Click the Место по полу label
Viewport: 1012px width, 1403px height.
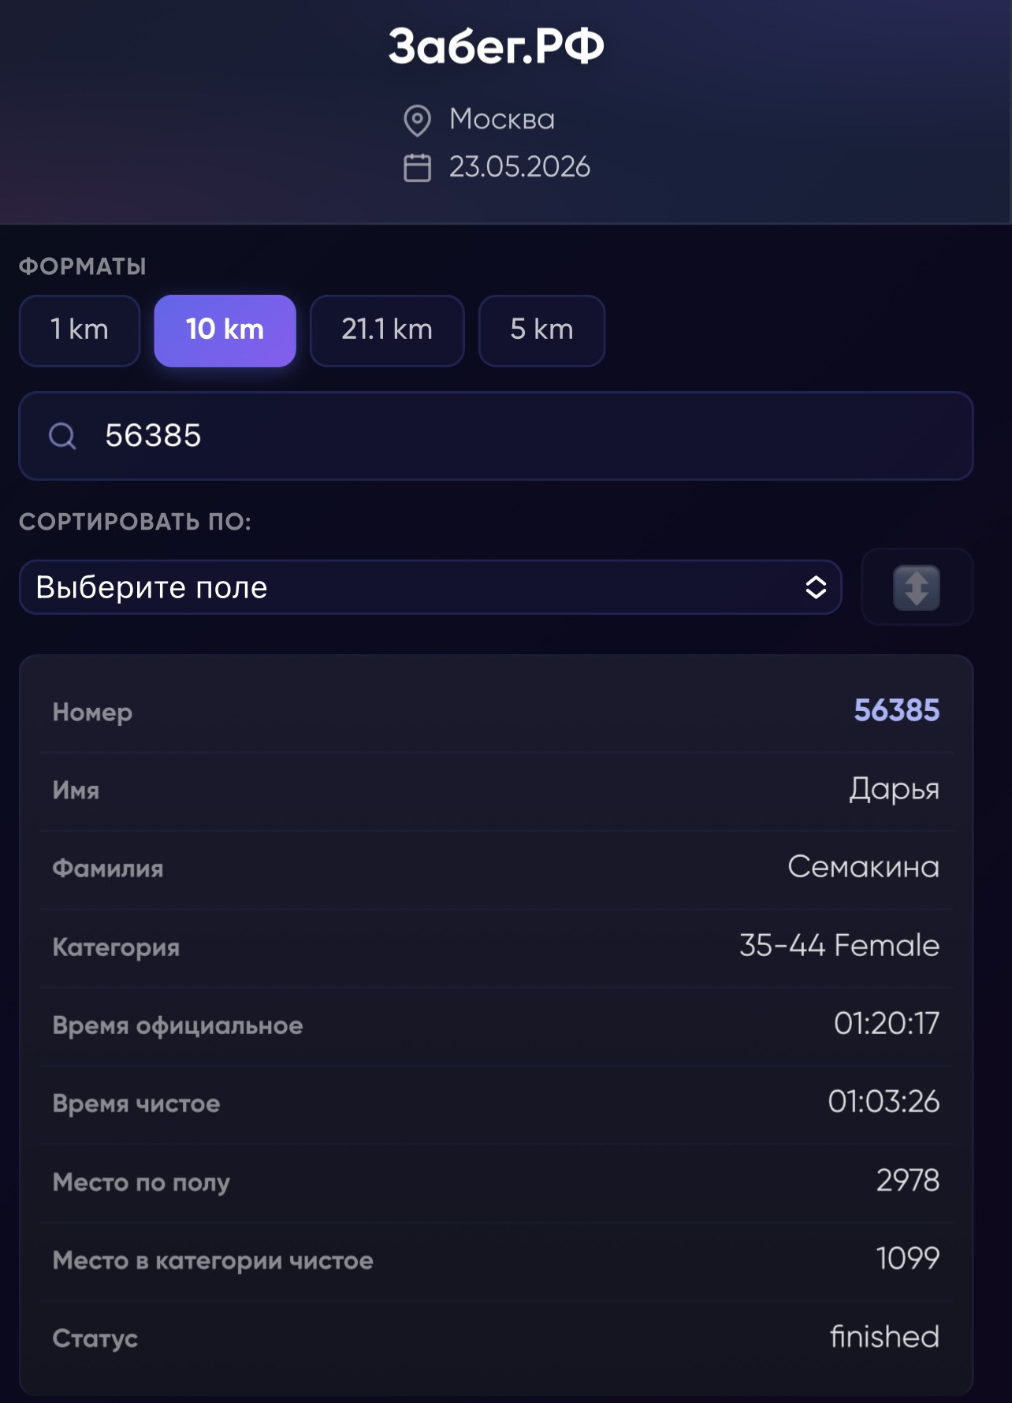point(141,1182)
